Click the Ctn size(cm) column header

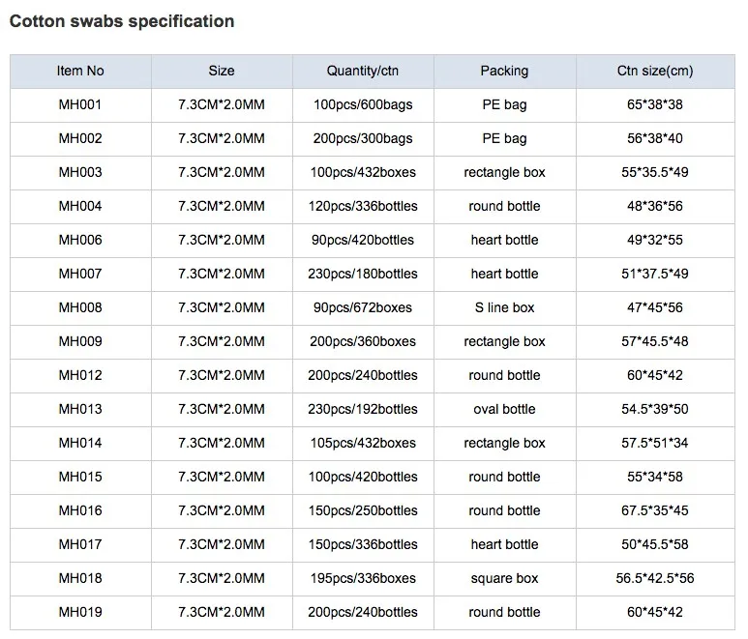(655, 71)
